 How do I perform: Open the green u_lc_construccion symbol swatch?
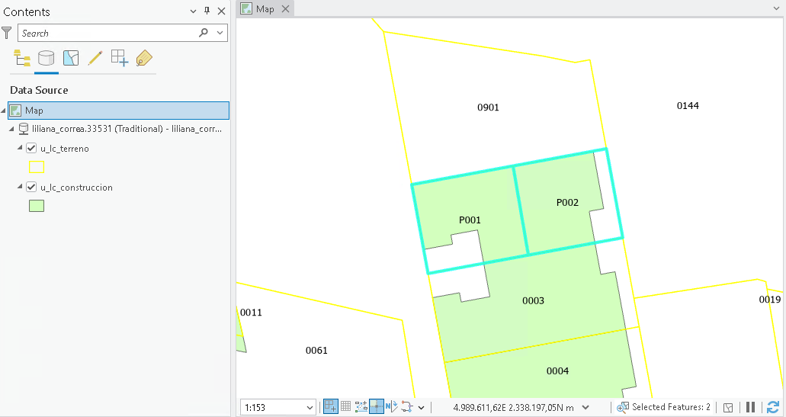[x=37, y=206]
